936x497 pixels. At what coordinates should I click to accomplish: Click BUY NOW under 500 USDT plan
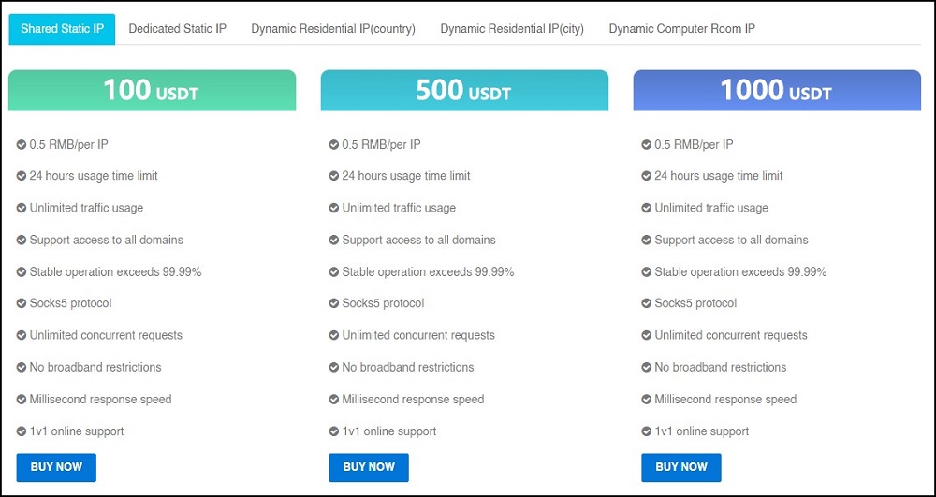(369, 467)
